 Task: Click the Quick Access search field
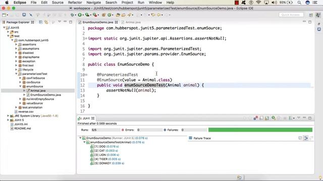(291, 15)
